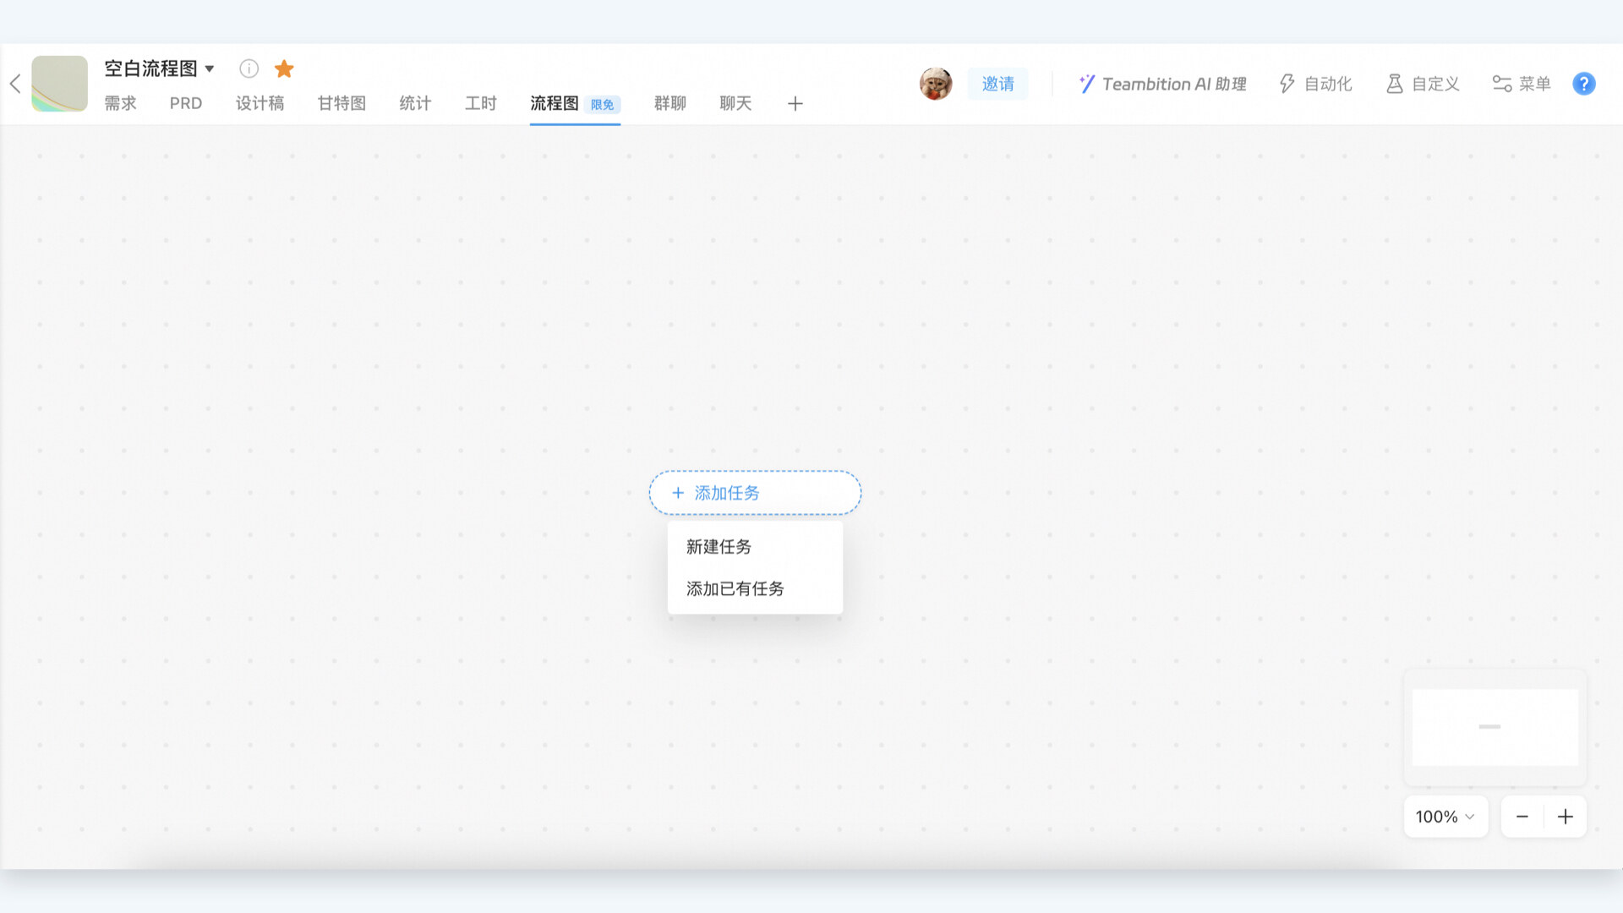Click the 添加任务 dashed node
This screenshot has width=1623, height=913.
tap(755, 493)
